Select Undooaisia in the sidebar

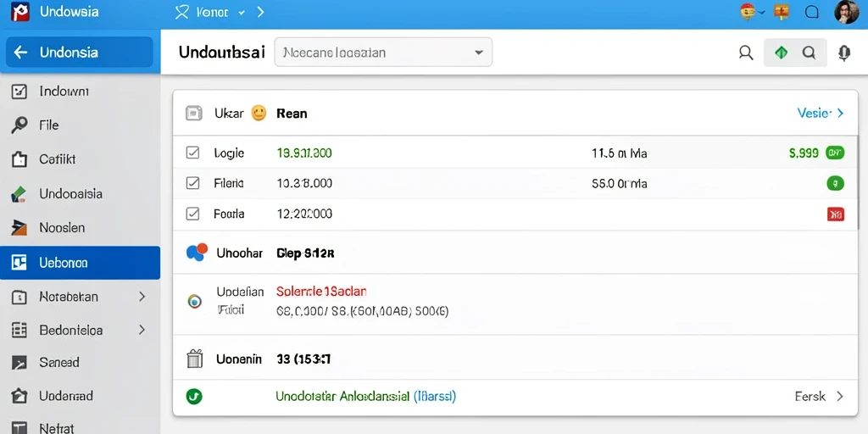pyautogui.click(x=71, y=194)
